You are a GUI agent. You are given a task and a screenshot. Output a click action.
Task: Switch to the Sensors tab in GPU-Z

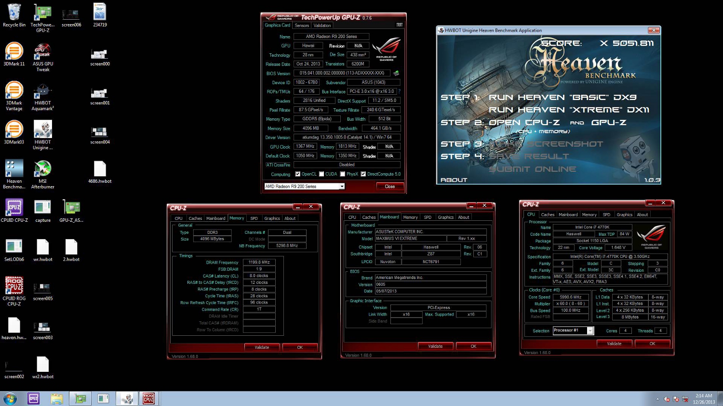302,25
